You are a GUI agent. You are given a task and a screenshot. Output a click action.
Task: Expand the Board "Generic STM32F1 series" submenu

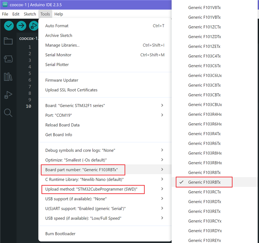pyautogui.click(x=105, y=105)
